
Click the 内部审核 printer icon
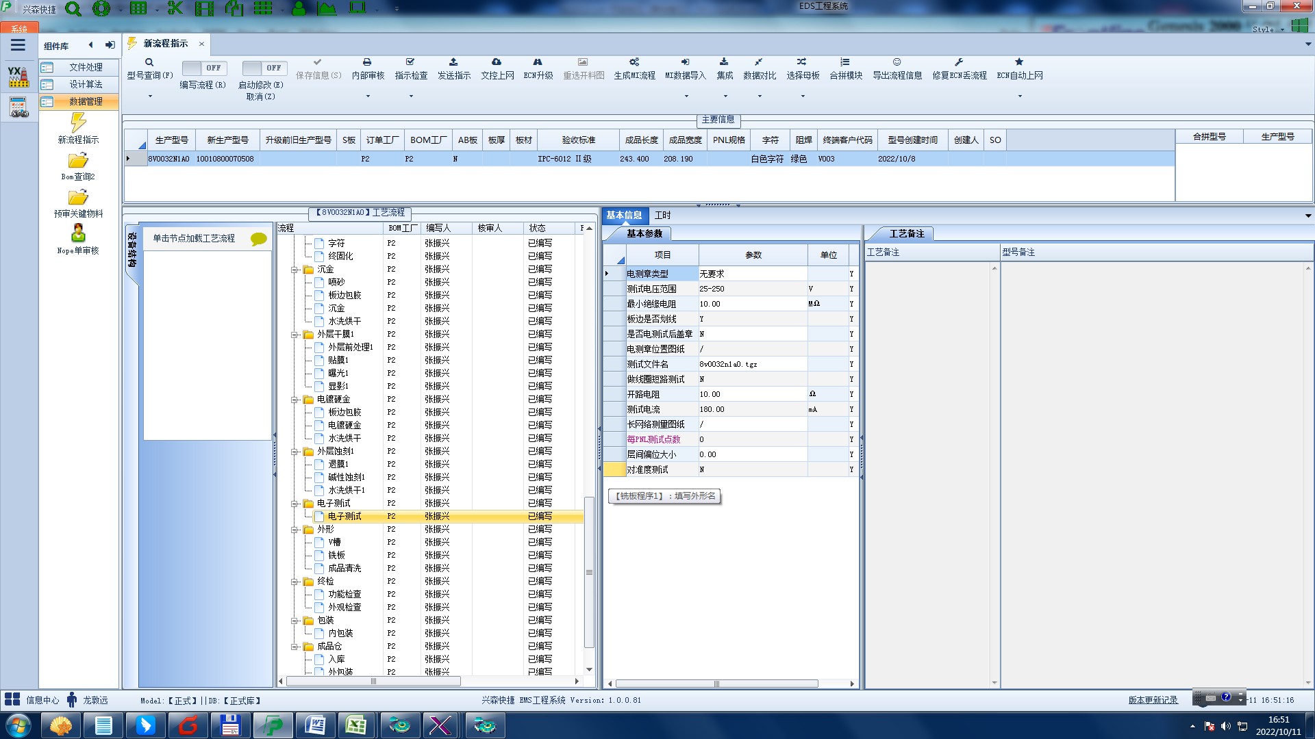[367, 62]
